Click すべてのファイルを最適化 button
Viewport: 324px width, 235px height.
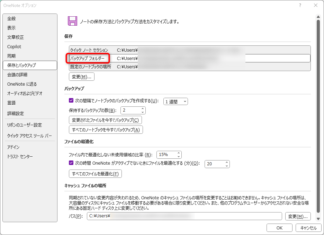tap(95, 174)
